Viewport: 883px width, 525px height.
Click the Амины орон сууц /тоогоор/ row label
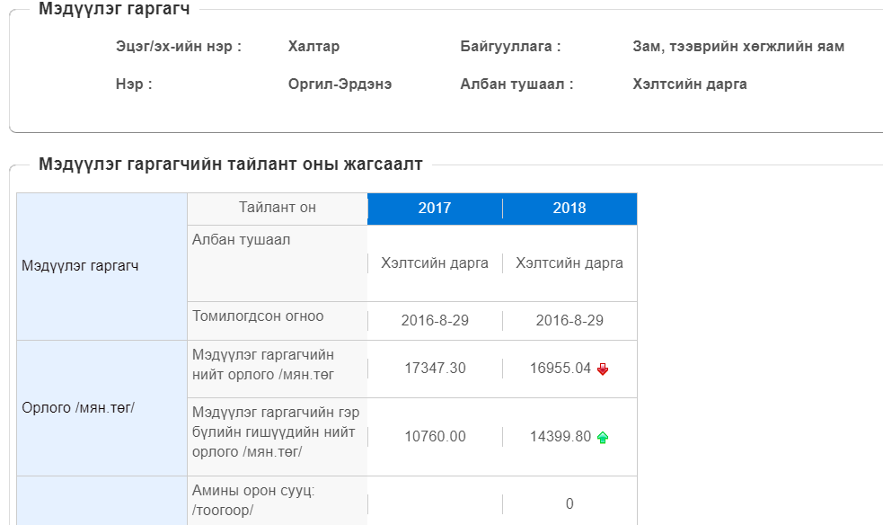[253, 500]
